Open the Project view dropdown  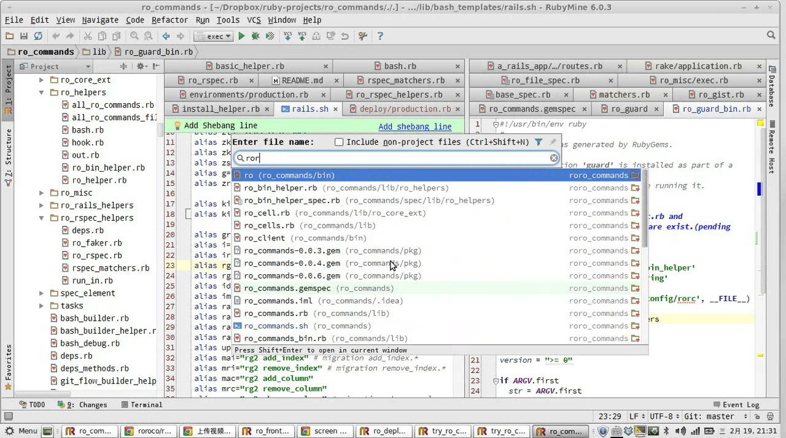pos(55,66)
